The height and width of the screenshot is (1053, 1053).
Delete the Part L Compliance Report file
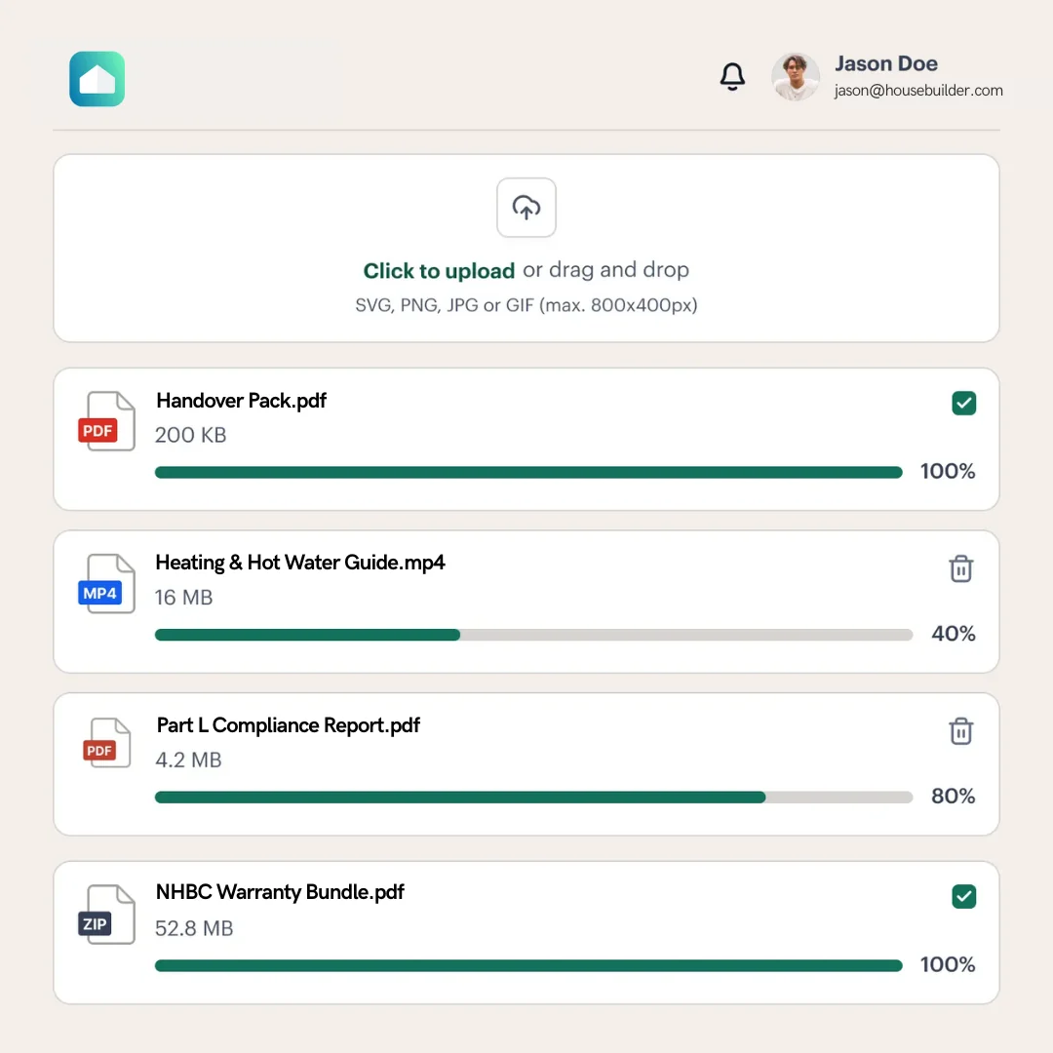point(961,731)
